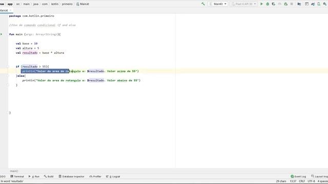Image resolution: width=328 pixels, height=184 pixels.
Task: Click the 'package com.kotlin.primeiro' line
Action: [x=32, y=16]
